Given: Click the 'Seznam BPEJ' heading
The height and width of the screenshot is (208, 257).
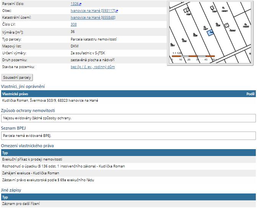Looking at the screenshot, I should (13, 128).
